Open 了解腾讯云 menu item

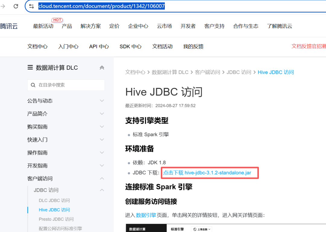pos(280,26)
